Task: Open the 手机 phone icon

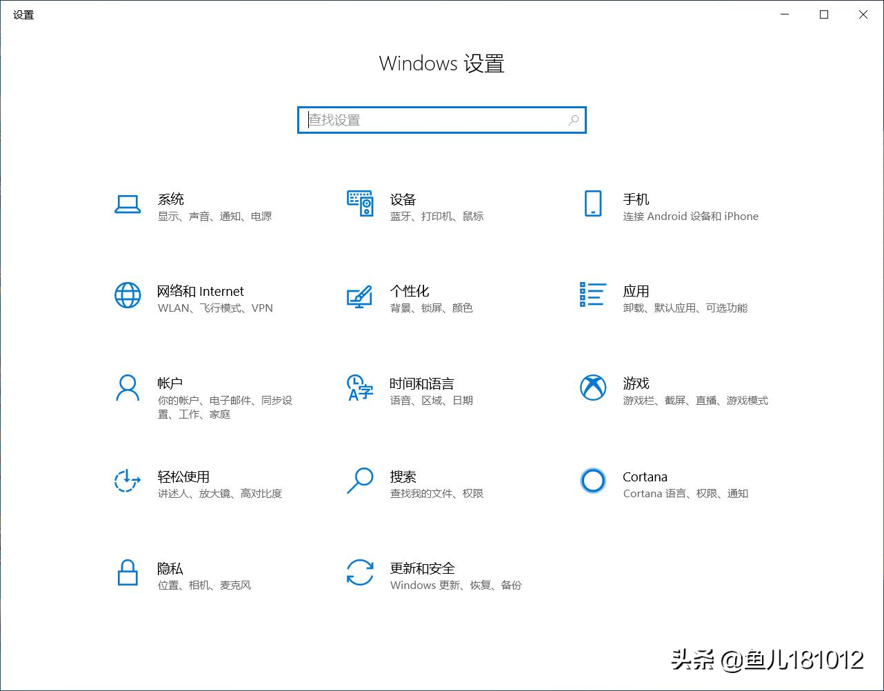Action: [593, 203]
